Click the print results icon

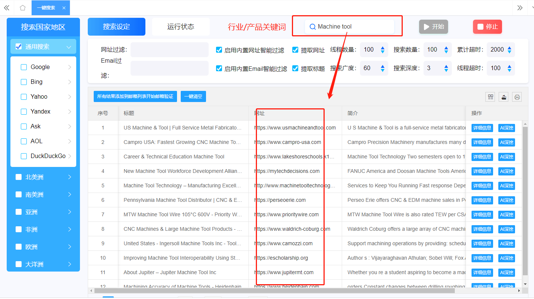pos(517,97)
